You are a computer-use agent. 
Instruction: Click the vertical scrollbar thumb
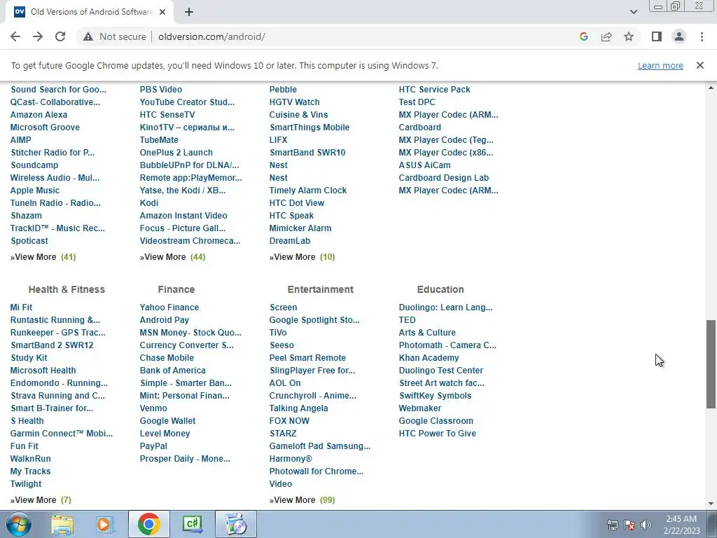[x=711, y=364]
